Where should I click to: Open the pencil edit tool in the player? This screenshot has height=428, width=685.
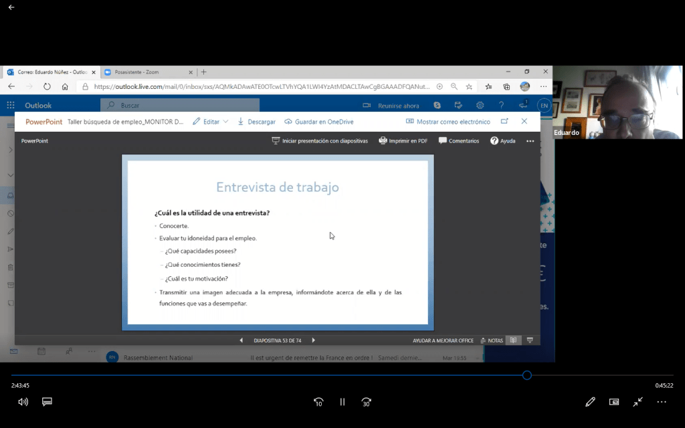tap(590, 402)
